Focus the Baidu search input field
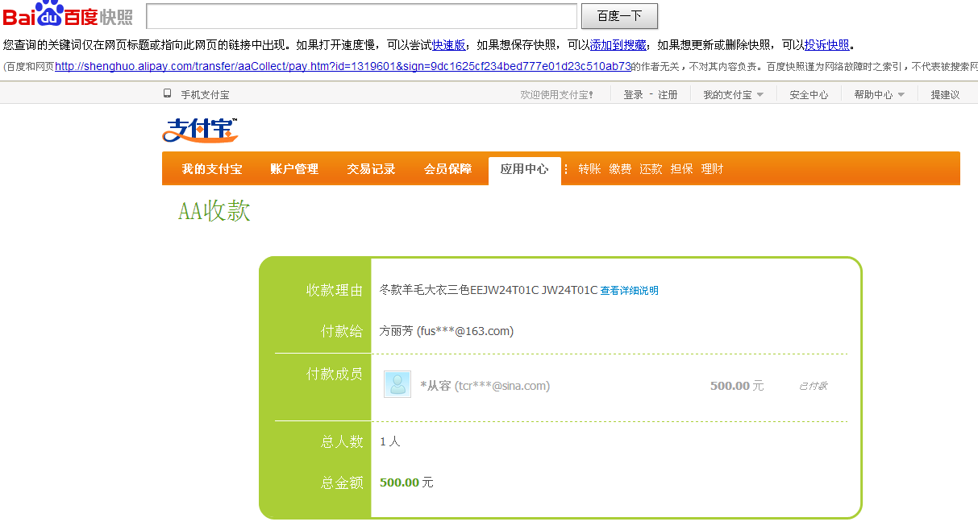This screenshot has width=978, height=530. point(361,16)
